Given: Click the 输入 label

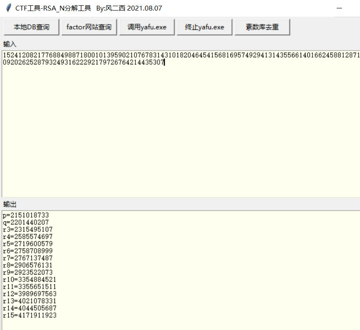Looking at the screenshot, I should pos(9,44).
